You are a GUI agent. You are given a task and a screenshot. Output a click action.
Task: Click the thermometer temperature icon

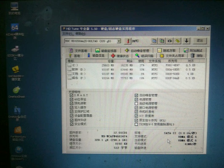128,41
